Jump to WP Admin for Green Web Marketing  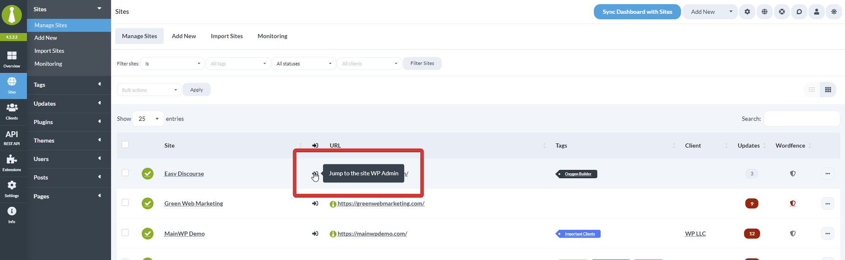point(315,204)
